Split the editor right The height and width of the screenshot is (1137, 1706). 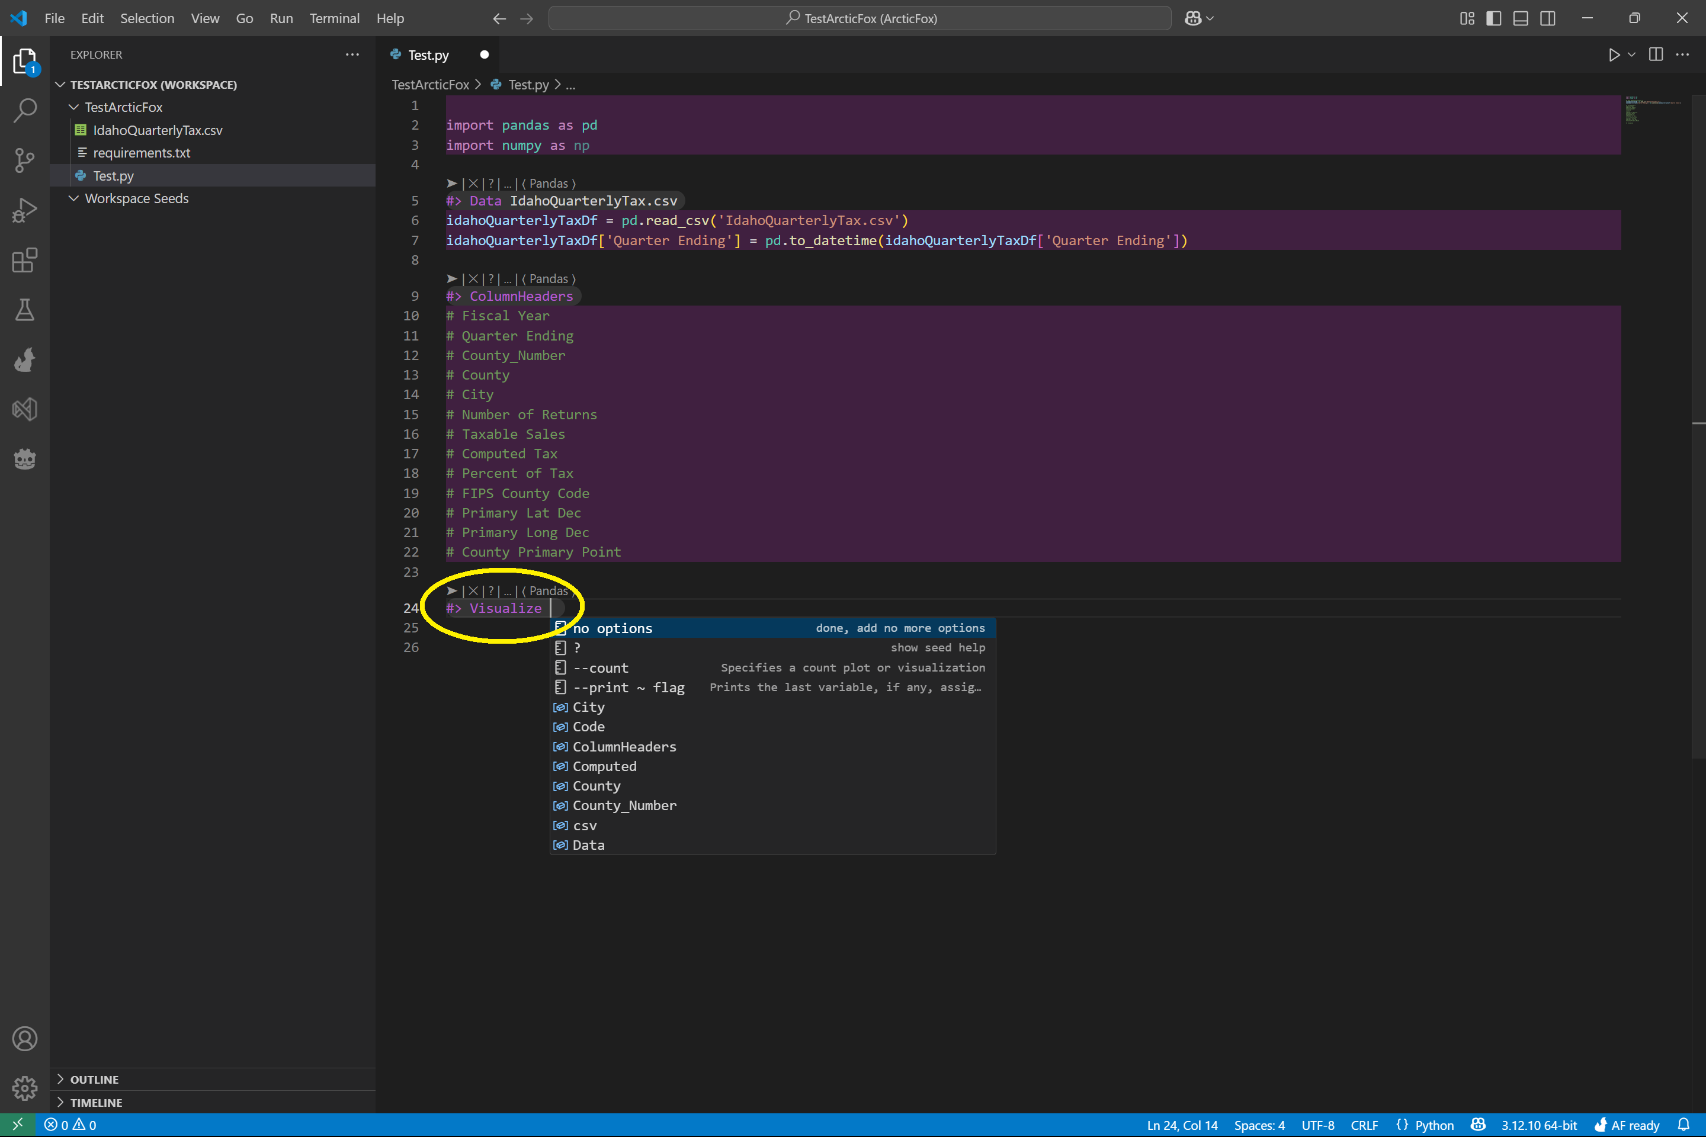pyautogui.click(x=1656, y=55)
